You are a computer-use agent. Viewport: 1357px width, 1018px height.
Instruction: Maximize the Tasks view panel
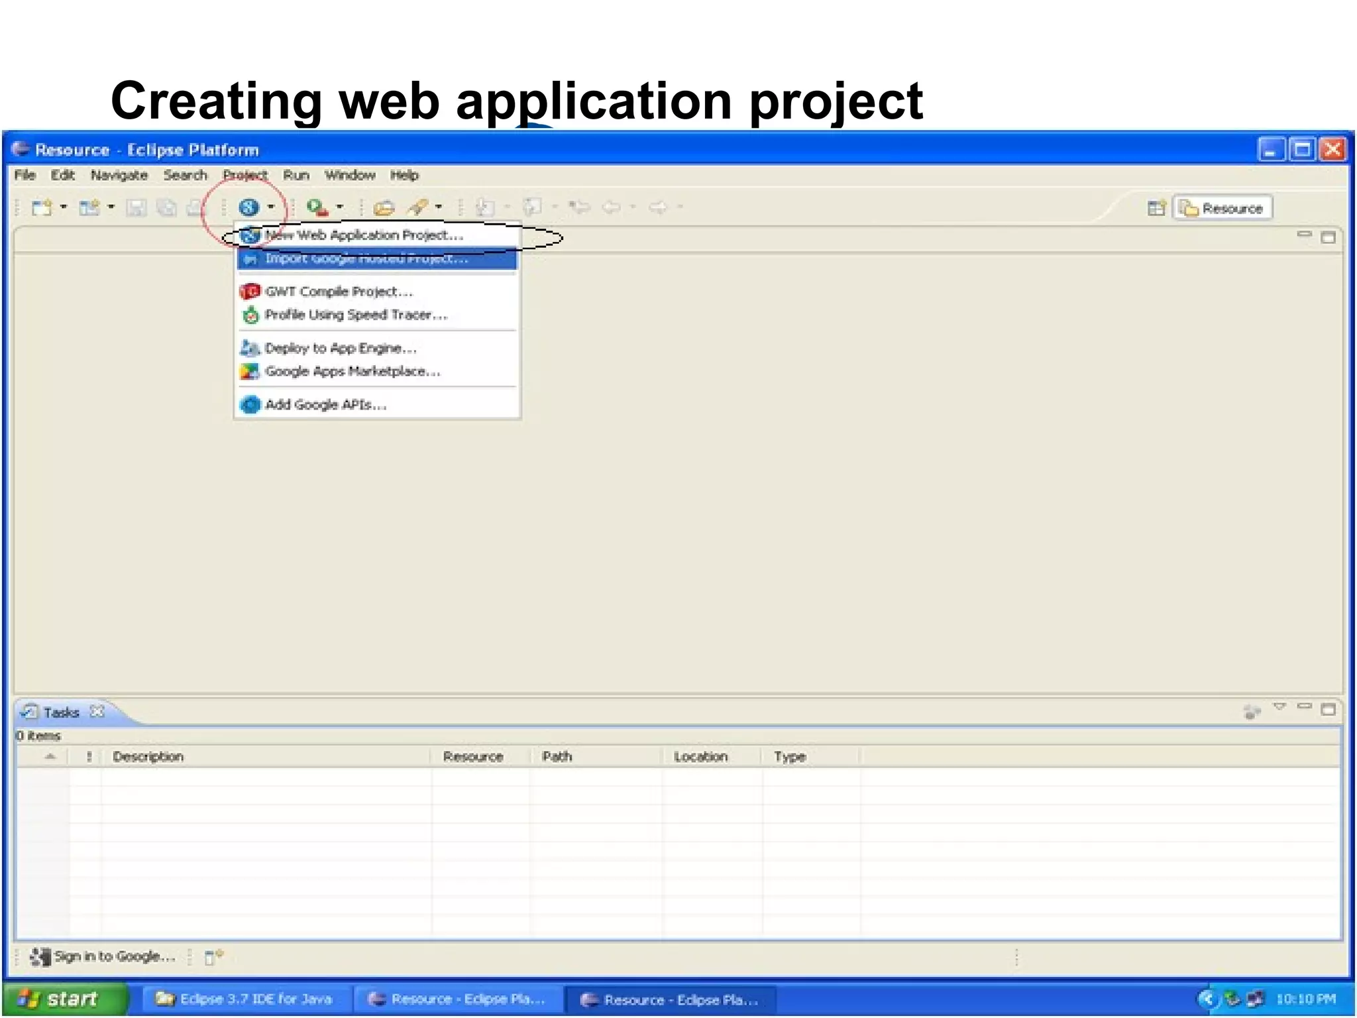[1328, 710]
